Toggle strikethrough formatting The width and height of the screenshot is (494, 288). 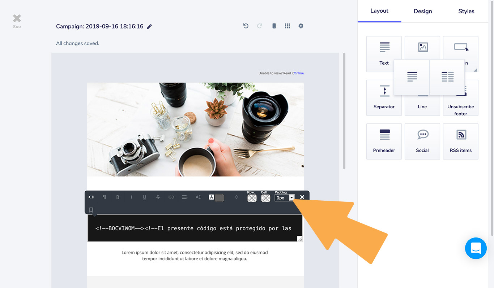(158, 197)
